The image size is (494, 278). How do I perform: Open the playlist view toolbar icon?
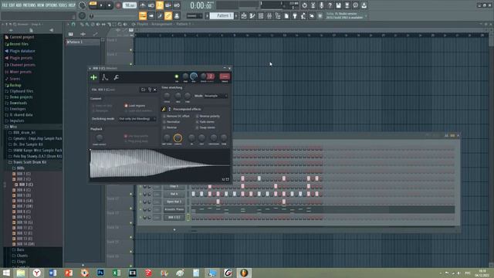click(x=244, y=15)
